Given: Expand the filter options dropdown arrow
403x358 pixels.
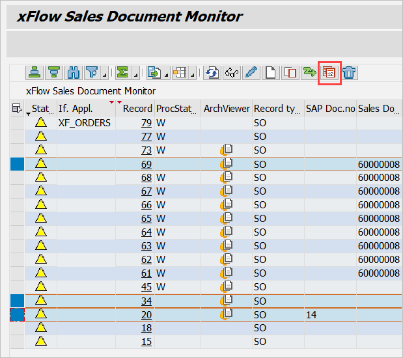Looking at the screenshot, I should (x=104, y=75).
